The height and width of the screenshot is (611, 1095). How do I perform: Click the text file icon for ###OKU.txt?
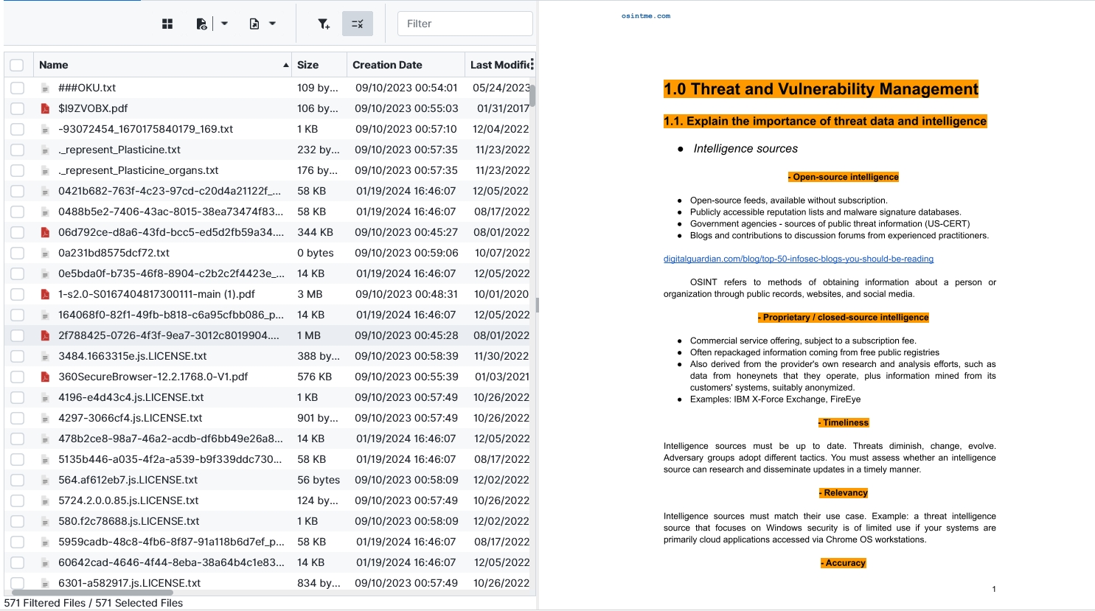[x=45, y=88]
